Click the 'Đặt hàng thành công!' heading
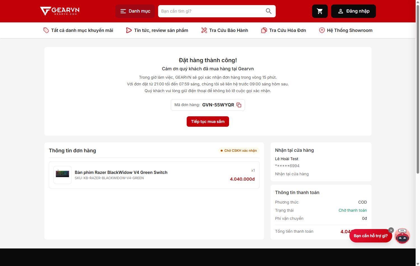The width and height of the screenshot is (420, 266). (x=208, y=60)
